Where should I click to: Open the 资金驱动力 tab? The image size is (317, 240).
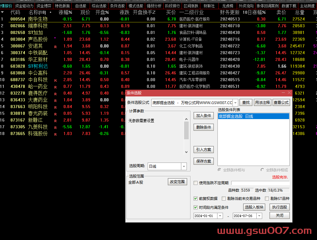tap(24, 6)
